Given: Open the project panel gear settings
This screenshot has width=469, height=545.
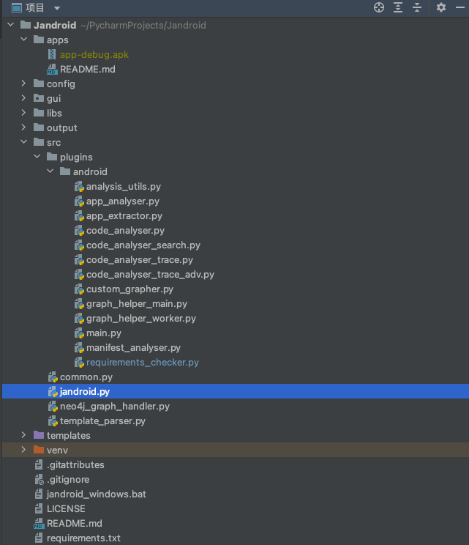Looking at the screenshot, I should tap(441, 7).
